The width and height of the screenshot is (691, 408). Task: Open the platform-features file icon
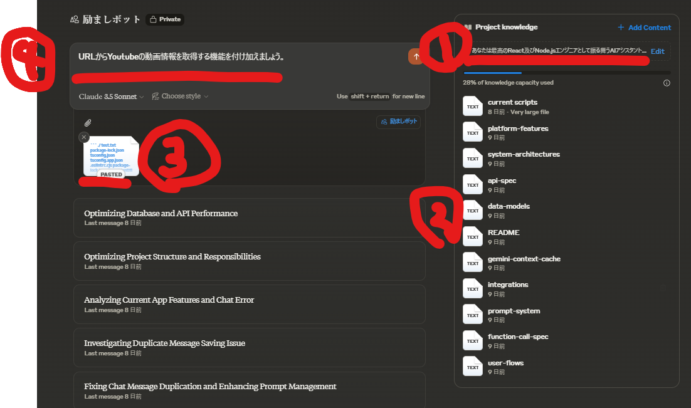click(472, 132)
